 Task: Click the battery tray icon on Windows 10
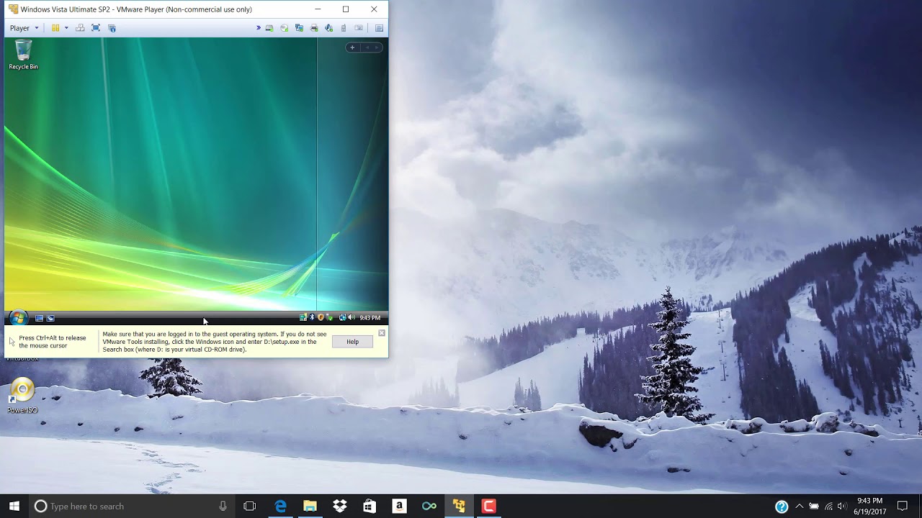tap(814, 506)
